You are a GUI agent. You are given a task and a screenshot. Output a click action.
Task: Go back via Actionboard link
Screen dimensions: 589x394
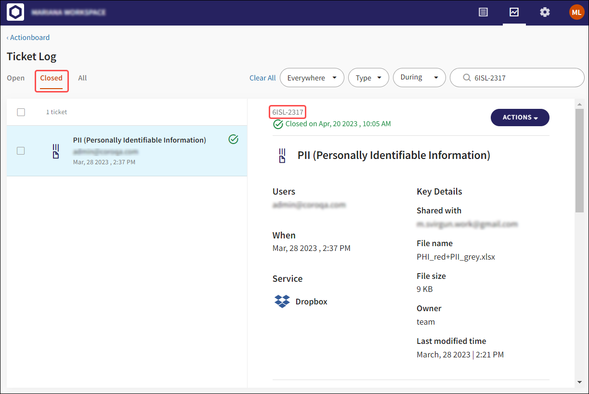28,38
